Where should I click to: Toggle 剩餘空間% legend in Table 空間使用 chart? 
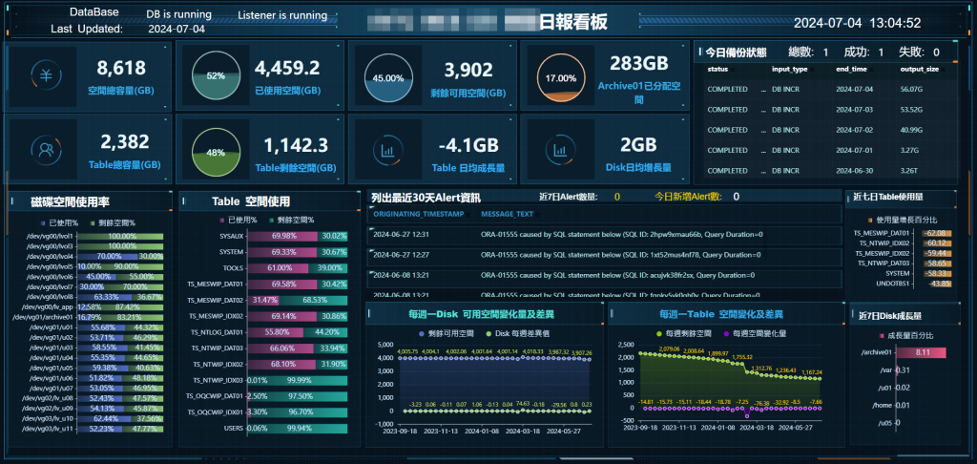click(292, 221)
